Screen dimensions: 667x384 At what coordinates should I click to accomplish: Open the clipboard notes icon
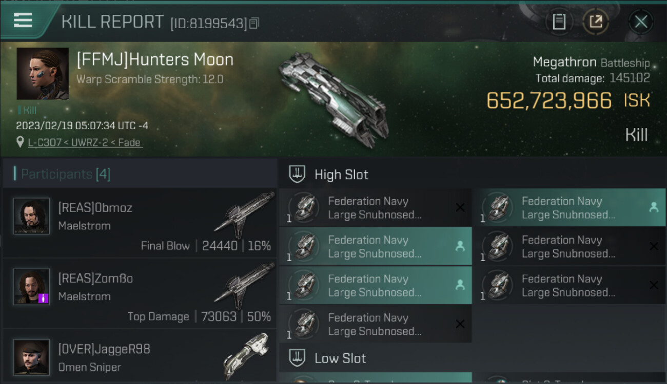559,22
